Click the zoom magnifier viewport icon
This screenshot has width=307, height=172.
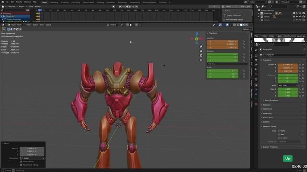(201, 47)
